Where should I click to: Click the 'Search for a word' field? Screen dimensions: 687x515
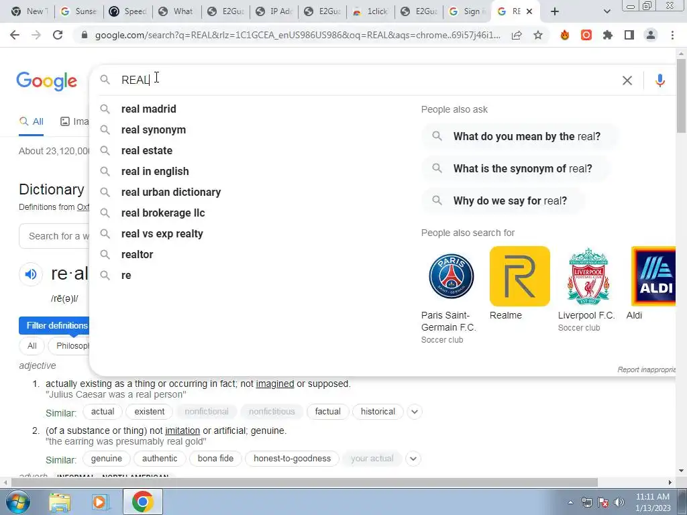coord(54,236)
